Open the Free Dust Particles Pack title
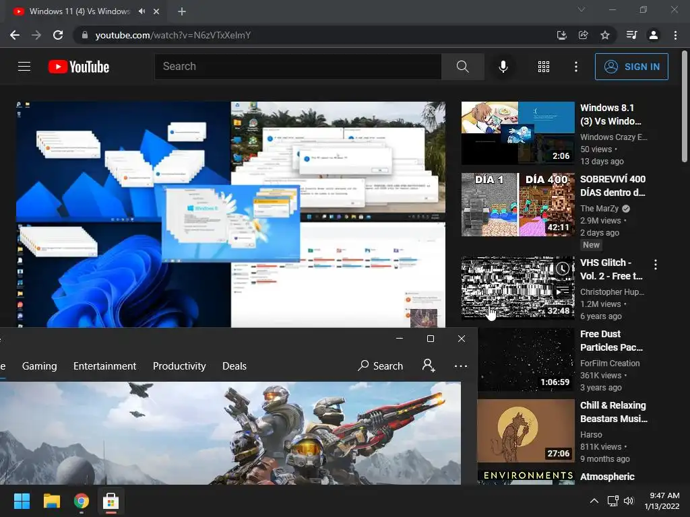690x517 pixels. (x=612, y=341)
